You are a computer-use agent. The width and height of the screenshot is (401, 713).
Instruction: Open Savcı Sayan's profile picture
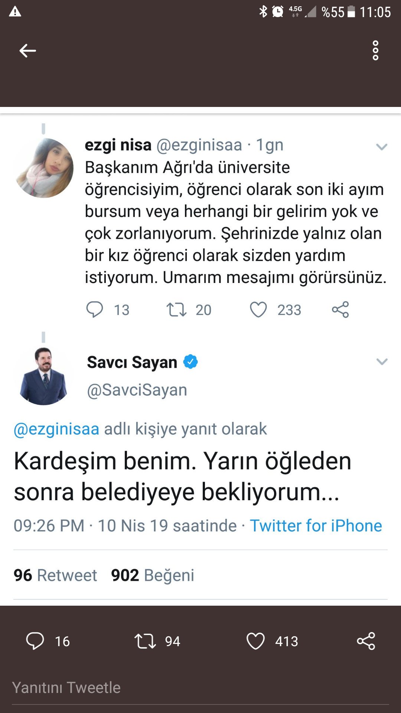click(x=44, y=376)
